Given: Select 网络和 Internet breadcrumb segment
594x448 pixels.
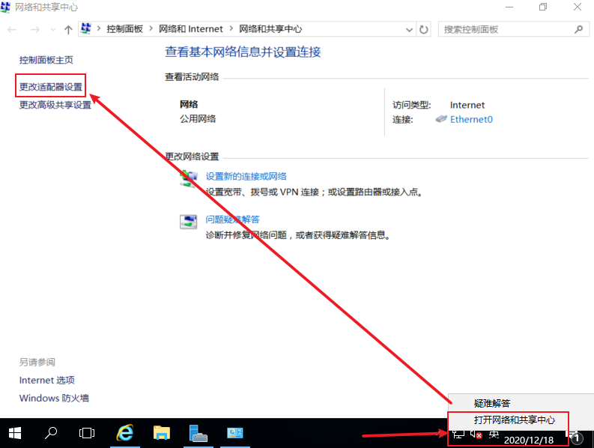Looking at the screenshot, I should tap(190, 28).
